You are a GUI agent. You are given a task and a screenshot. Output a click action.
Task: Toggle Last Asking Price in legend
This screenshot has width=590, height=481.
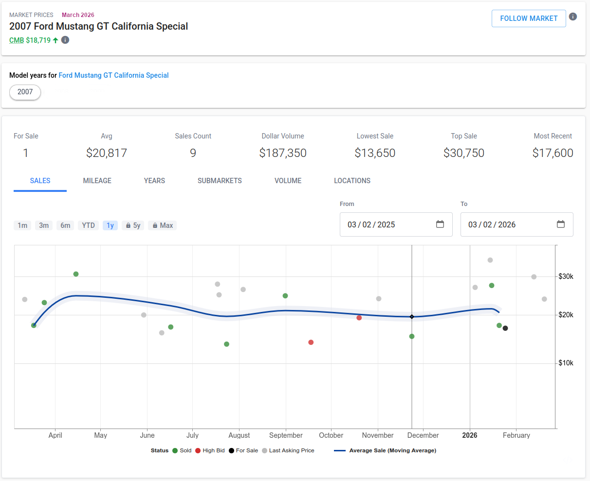pyautogui.click(x=288, y=450)
